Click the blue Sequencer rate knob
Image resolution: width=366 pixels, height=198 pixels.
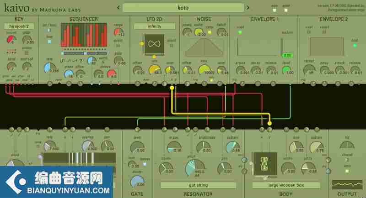50,68
